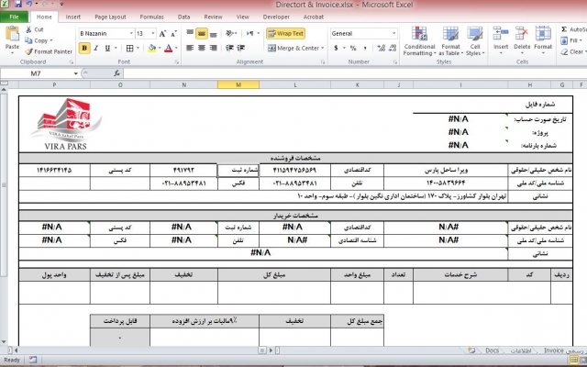
Task: Increase the cell indent
Action: point(241,48)
